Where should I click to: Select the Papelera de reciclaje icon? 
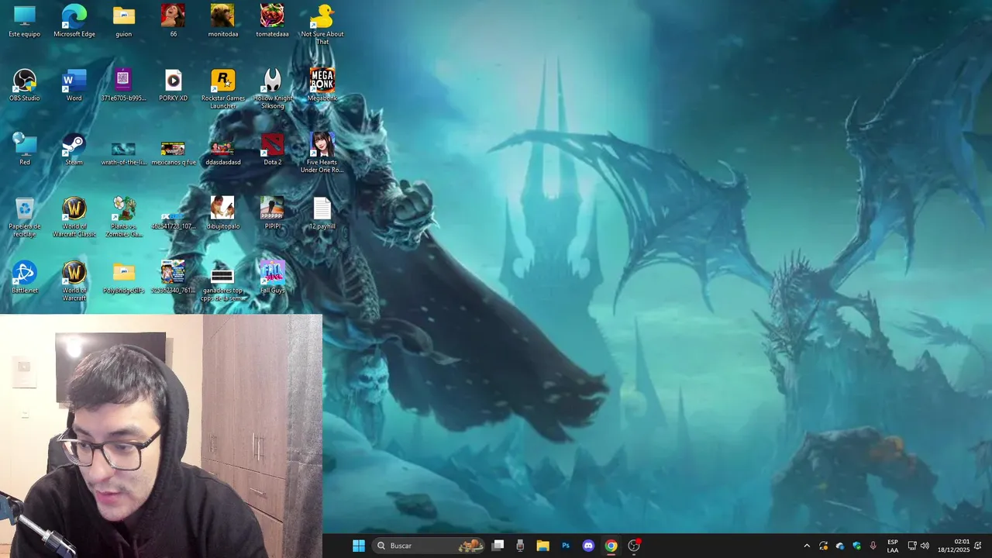tap(25, 217)
